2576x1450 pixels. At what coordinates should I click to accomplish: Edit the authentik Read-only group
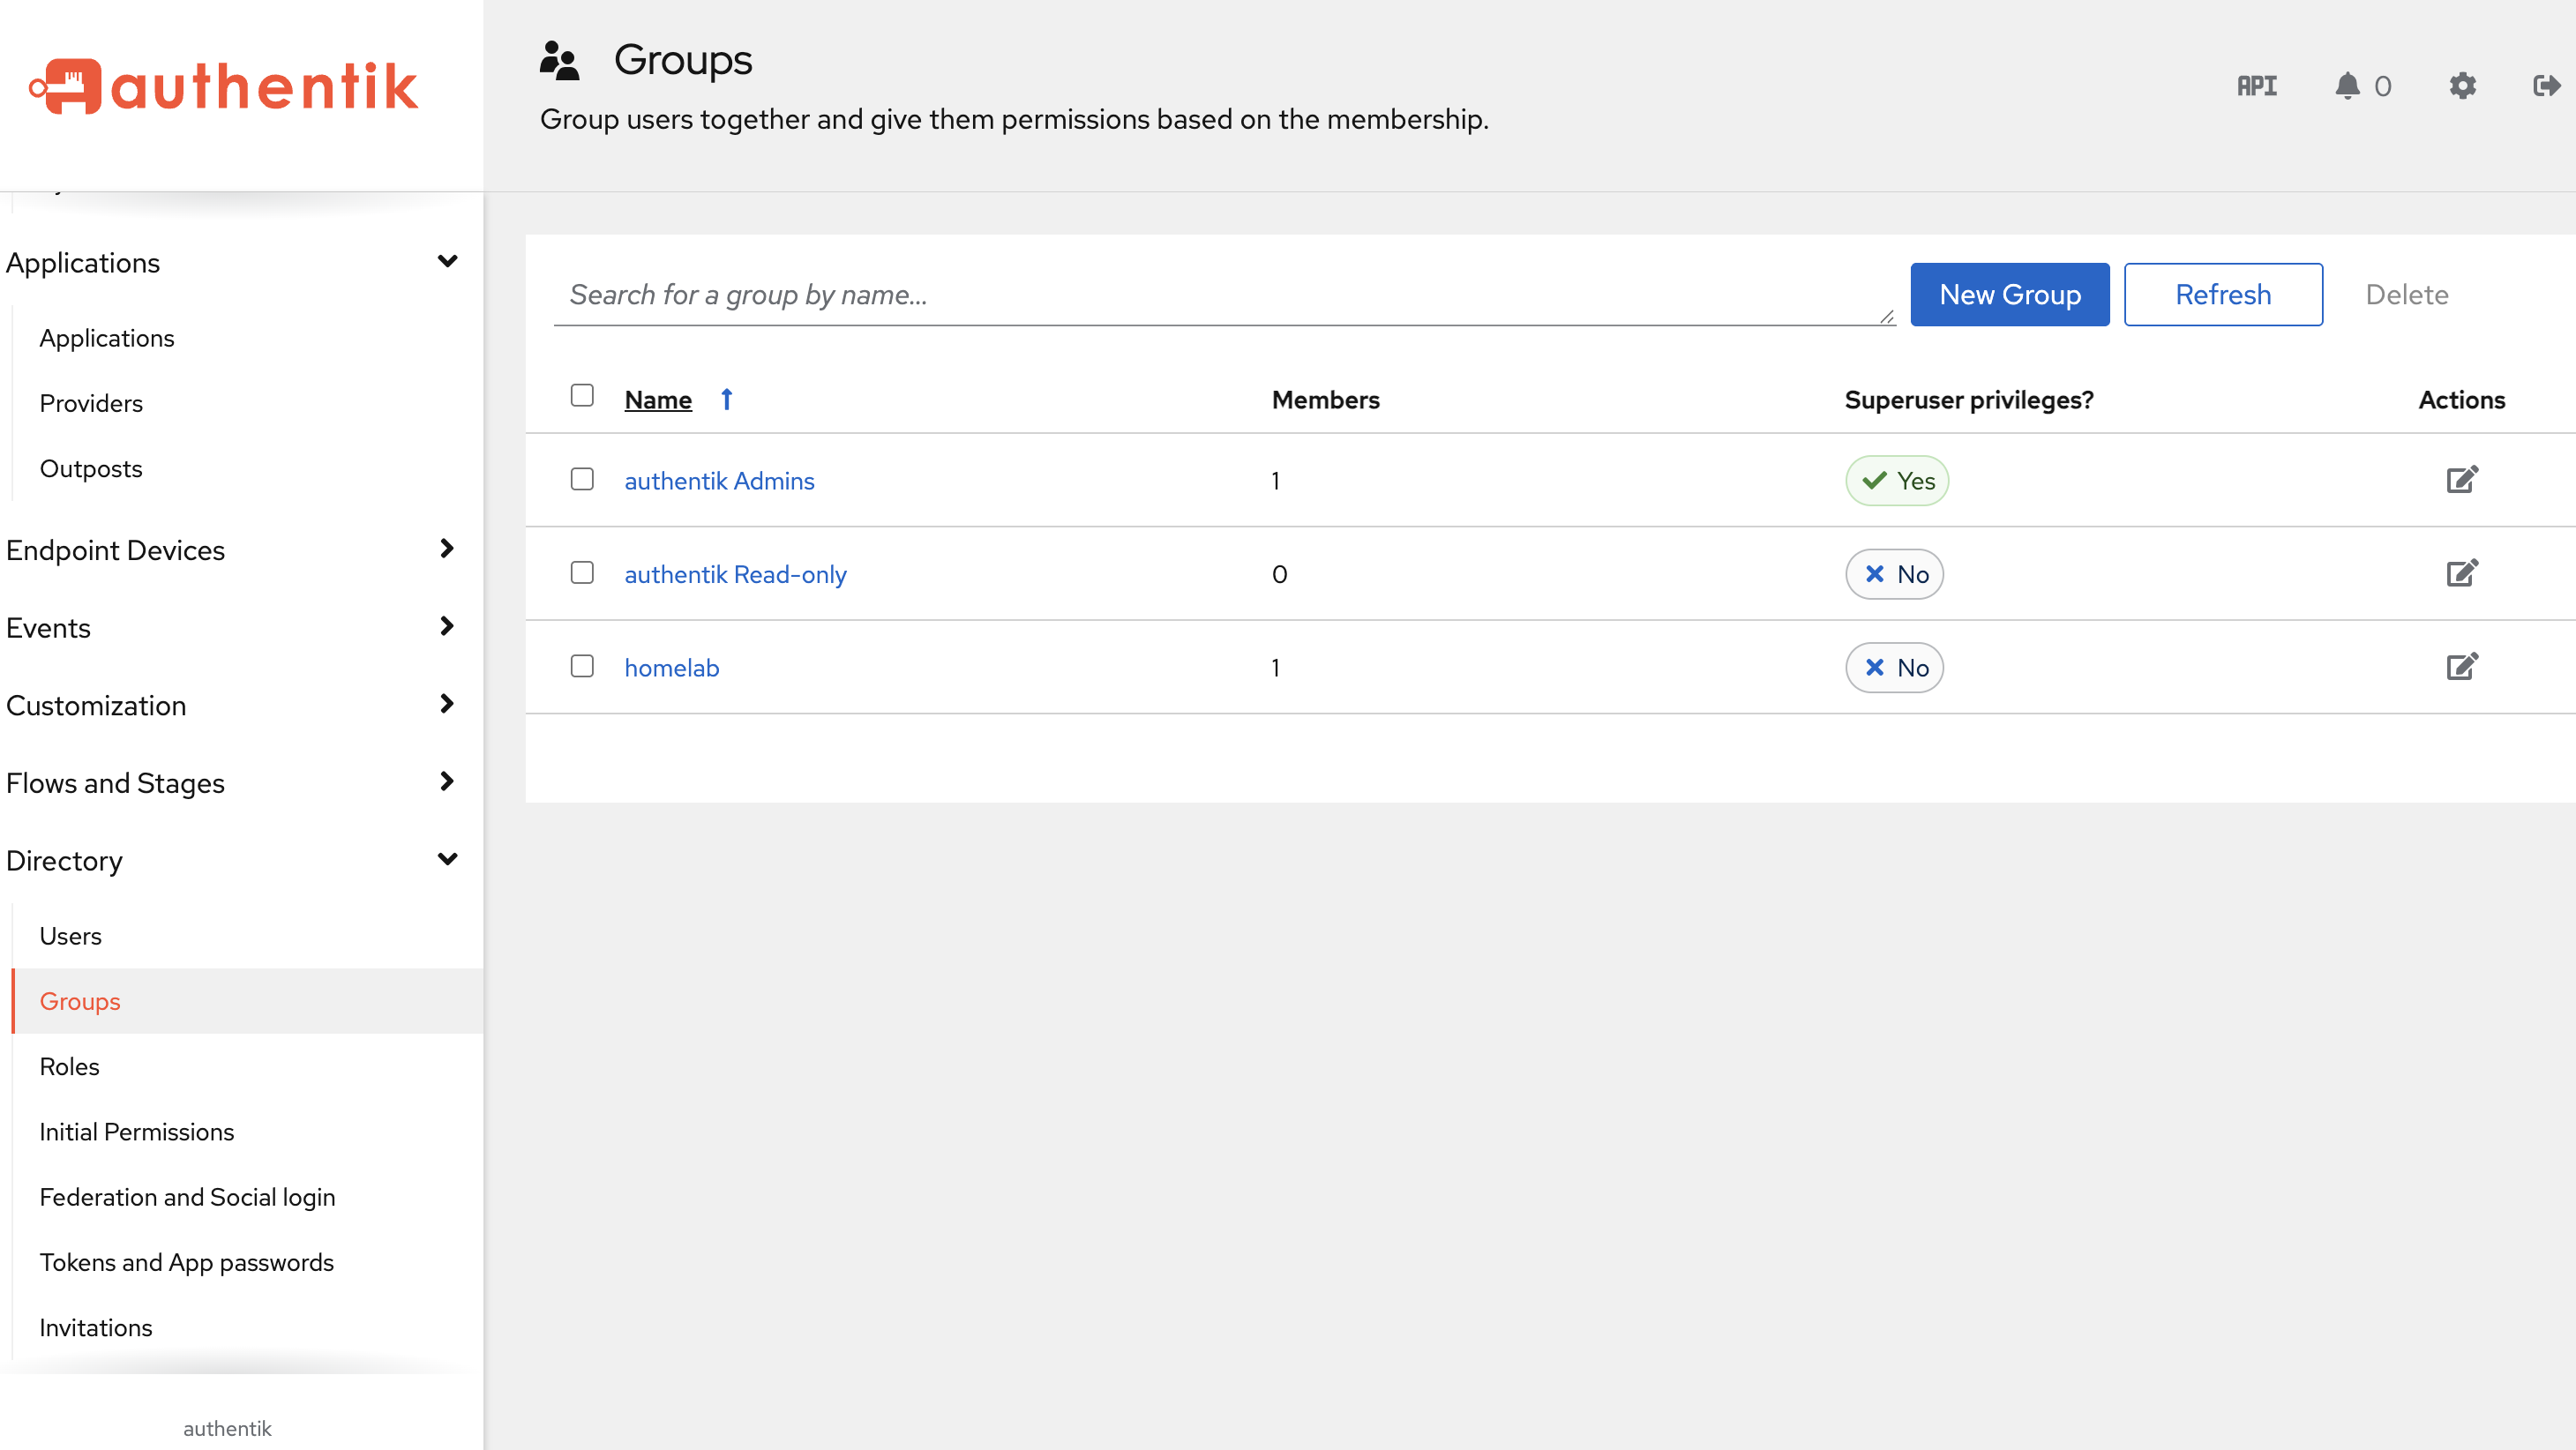click(x=2461, y=573)
